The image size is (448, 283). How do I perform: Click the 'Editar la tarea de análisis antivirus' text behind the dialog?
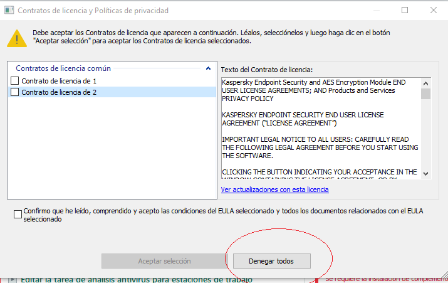point(137,280)
